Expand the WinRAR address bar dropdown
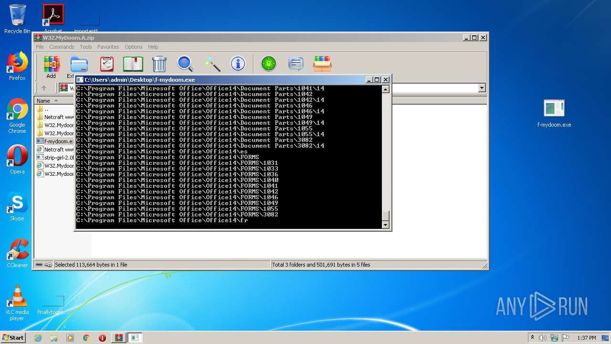This screenshot has height=344, width=611. coord(482,88)
